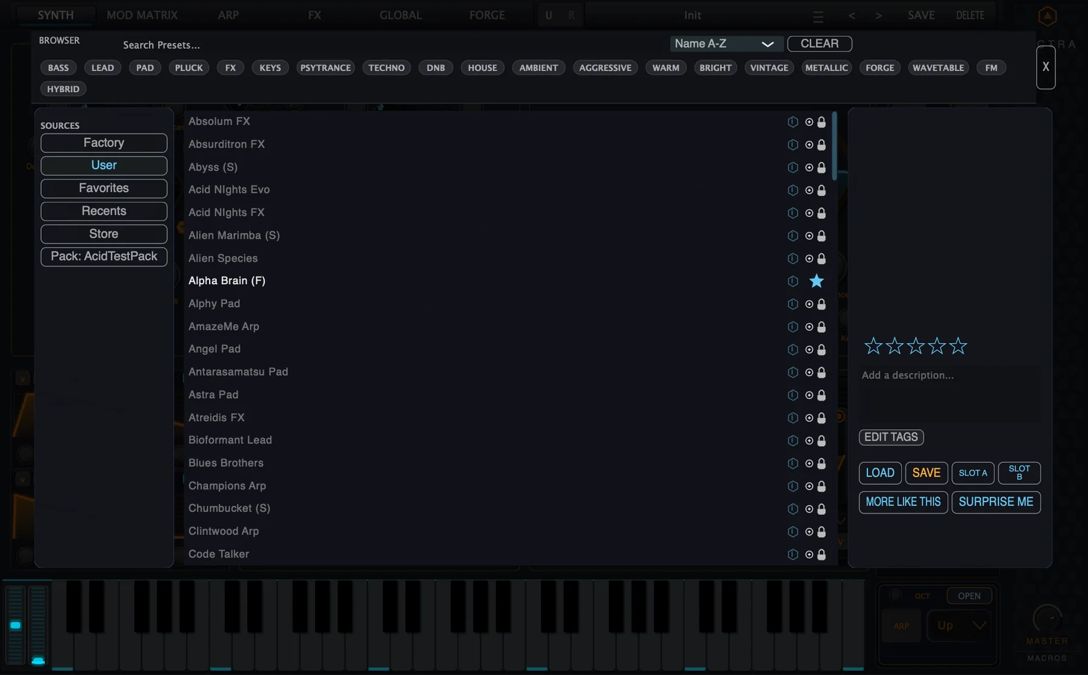Switch to the MOD MATRIX tab

coord(142,15)
